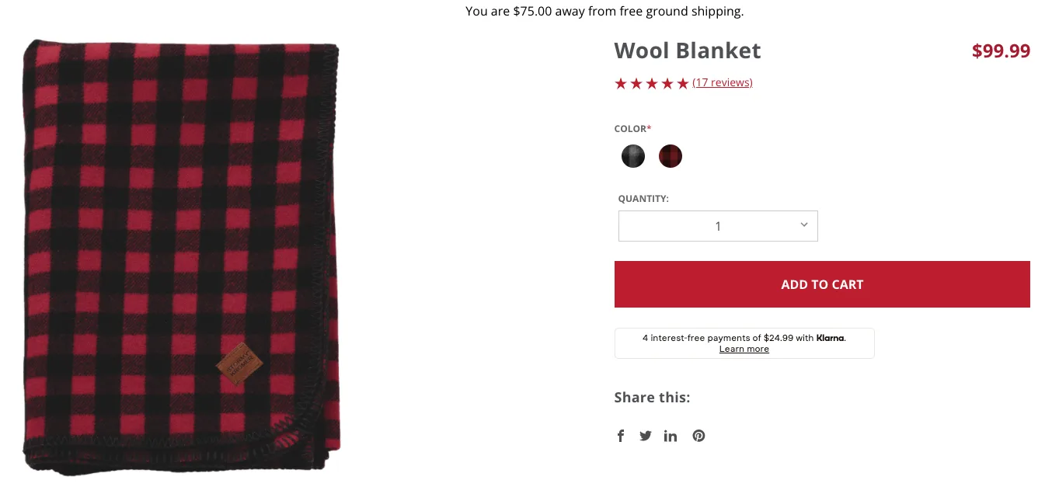The image size is (1059, 487).
Task: Click the Klarna logo in payments message
Action: 830,338
